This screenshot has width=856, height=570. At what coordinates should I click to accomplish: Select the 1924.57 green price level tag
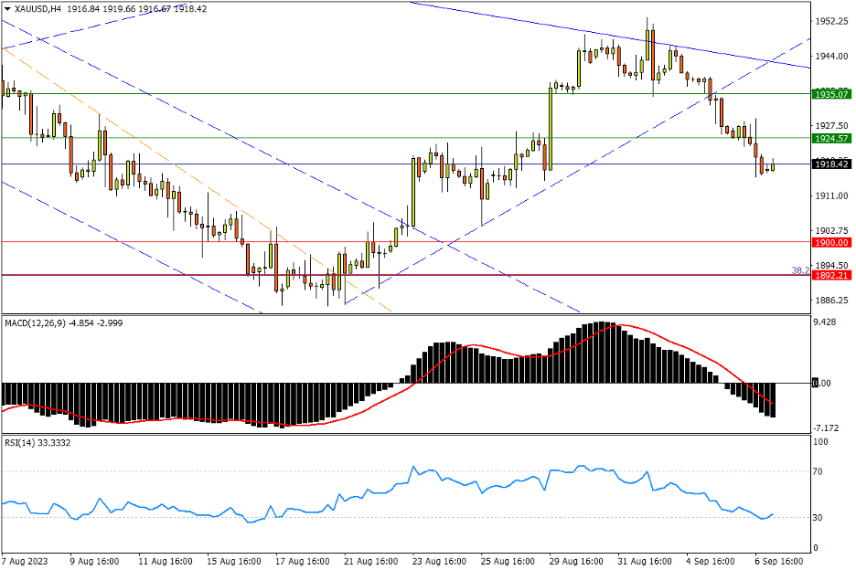[x=831, y=138]
